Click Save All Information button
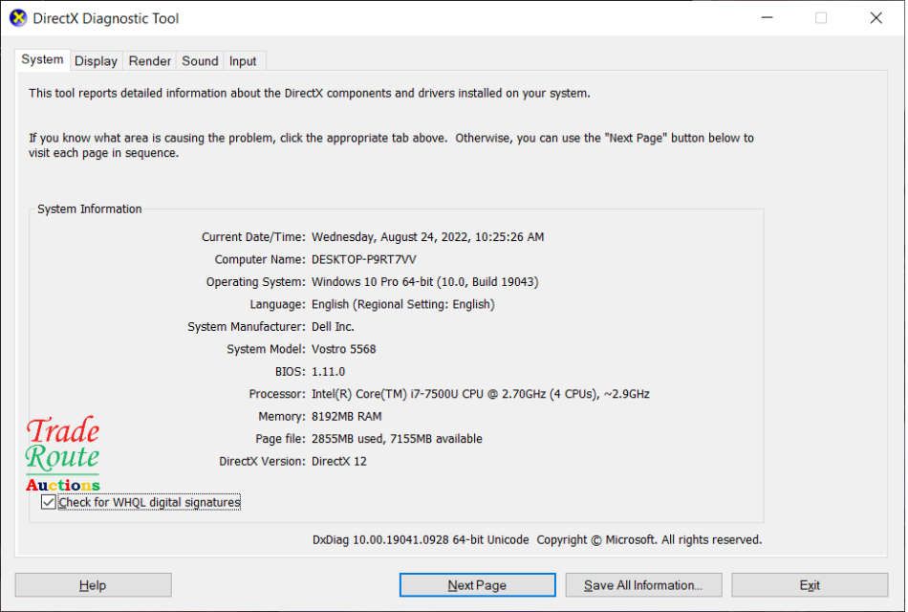 click(x=643, y=584)
